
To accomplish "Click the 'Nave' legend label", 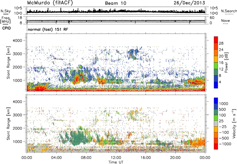I will tap(225, 21).
